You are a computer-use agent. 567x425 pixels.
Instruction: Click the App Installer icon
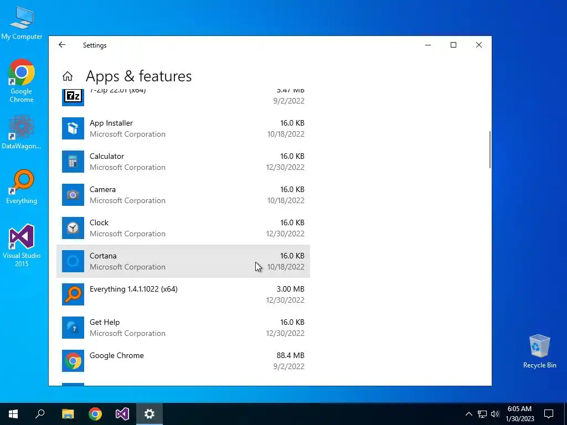click(73, 128)
